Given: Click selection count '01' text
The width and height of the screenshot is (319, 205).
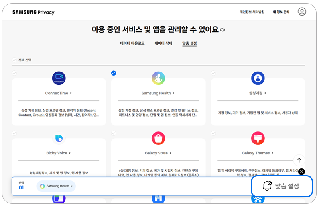Looking at the screenshot, I should click(x=21, y=188).
